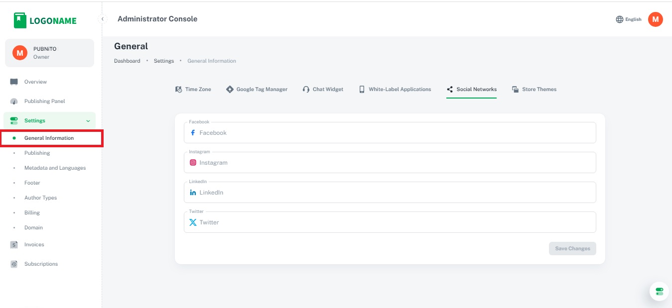Open the user avatar menu at top right

(655, 19)
